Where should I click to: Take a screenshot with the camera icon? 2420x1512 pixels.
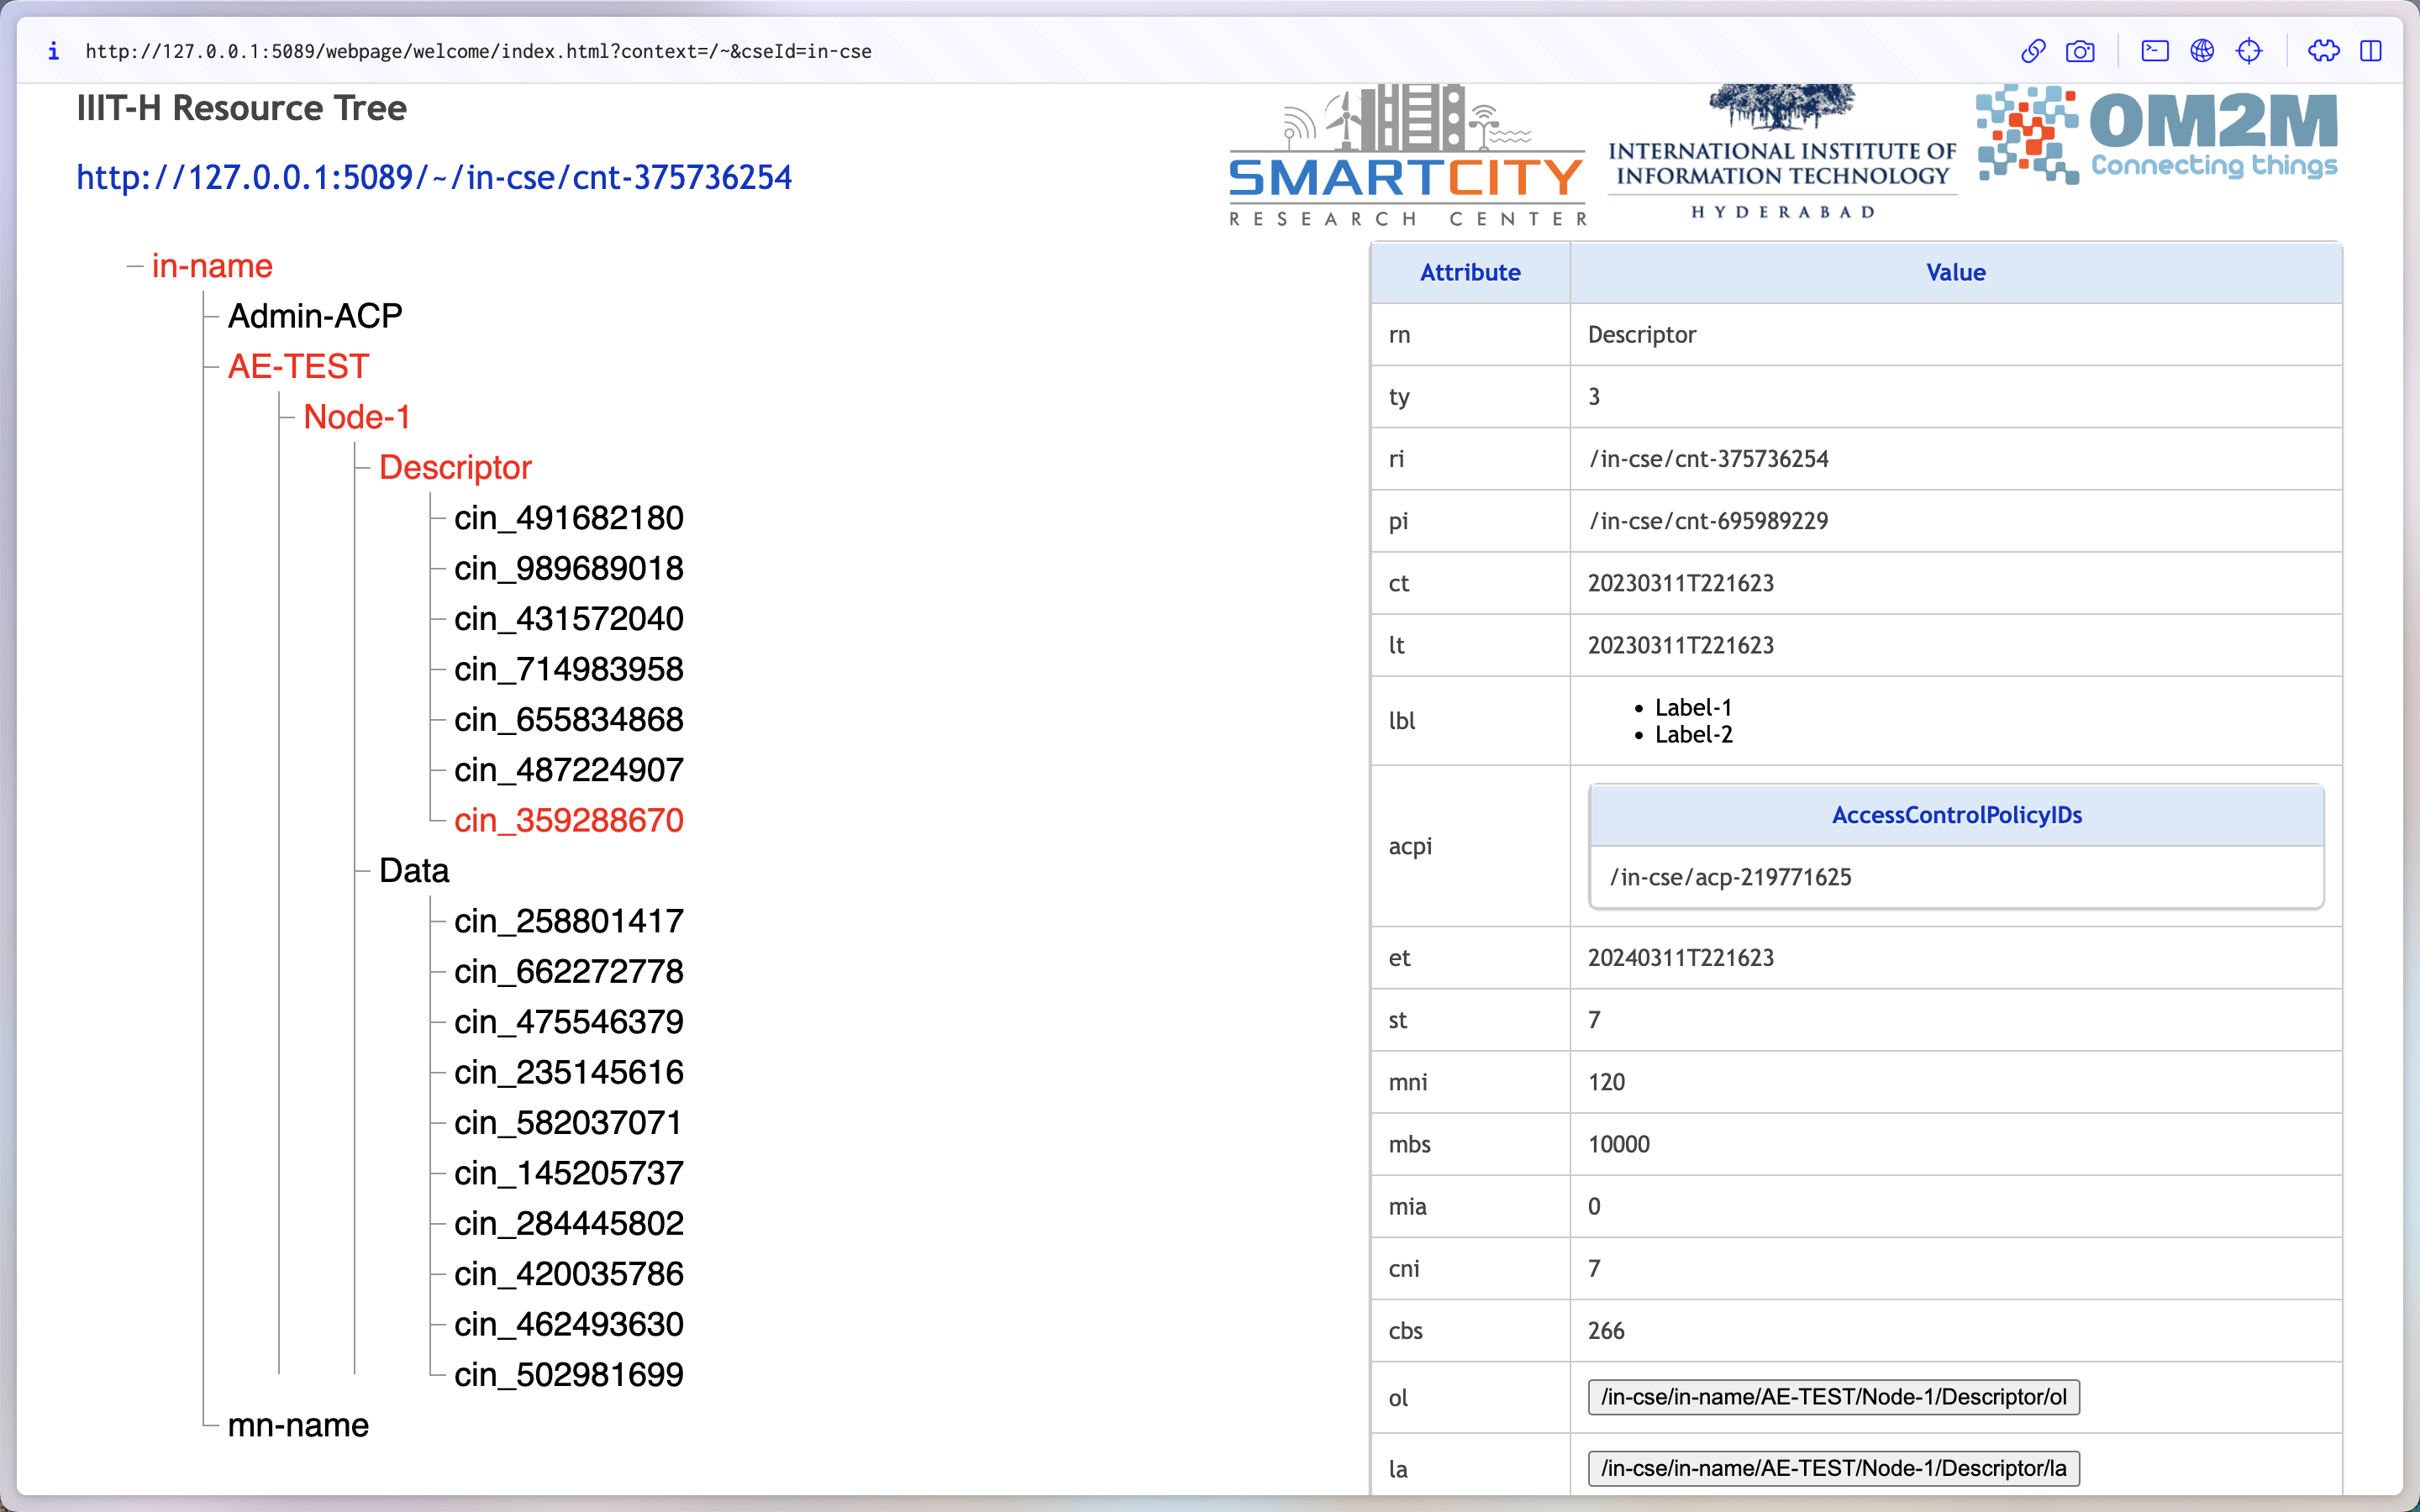pyautogui.click(x=2080, y=51)
